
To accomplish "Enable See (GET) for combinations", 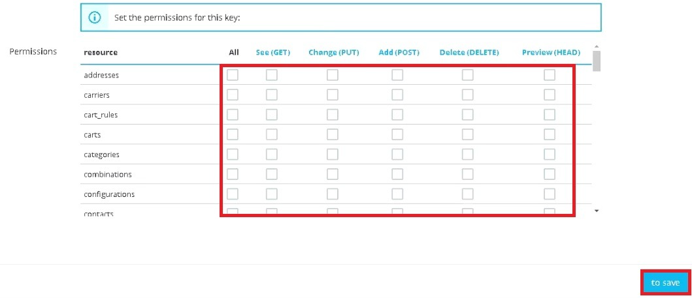I will pos(272,174).
